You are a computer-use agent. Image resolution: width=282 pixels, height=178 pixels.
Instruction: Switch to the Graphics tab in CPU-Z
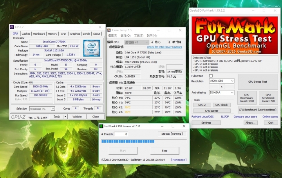click(x=75, y=34)
